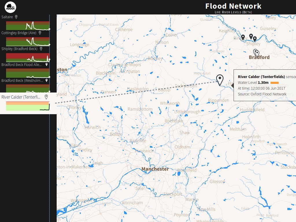296x222 pixels.
Task: Click the location pin next to Cottingley Bridge (Aire)
Action: (x=40, y=33)
